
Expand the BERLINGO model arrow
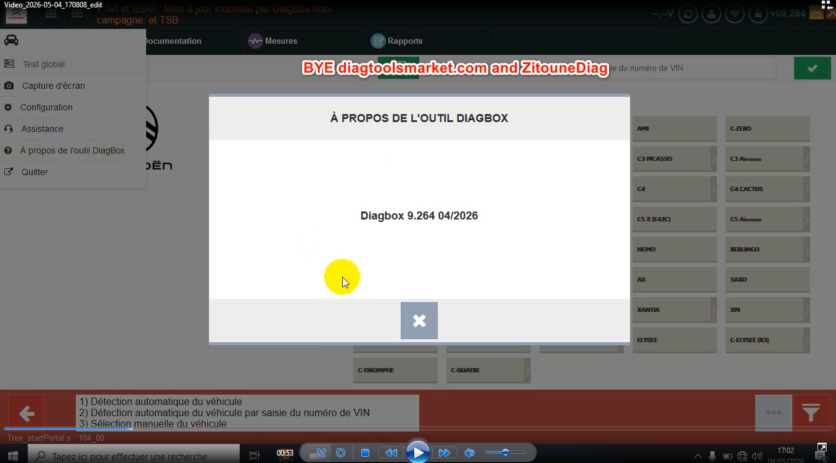pyautogui.click(x=806, y=250)
